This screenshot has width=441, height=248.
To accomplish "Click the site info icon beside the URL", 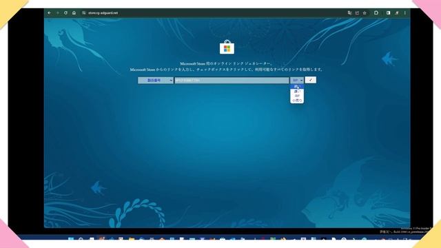I will click(x=84, y=13).
